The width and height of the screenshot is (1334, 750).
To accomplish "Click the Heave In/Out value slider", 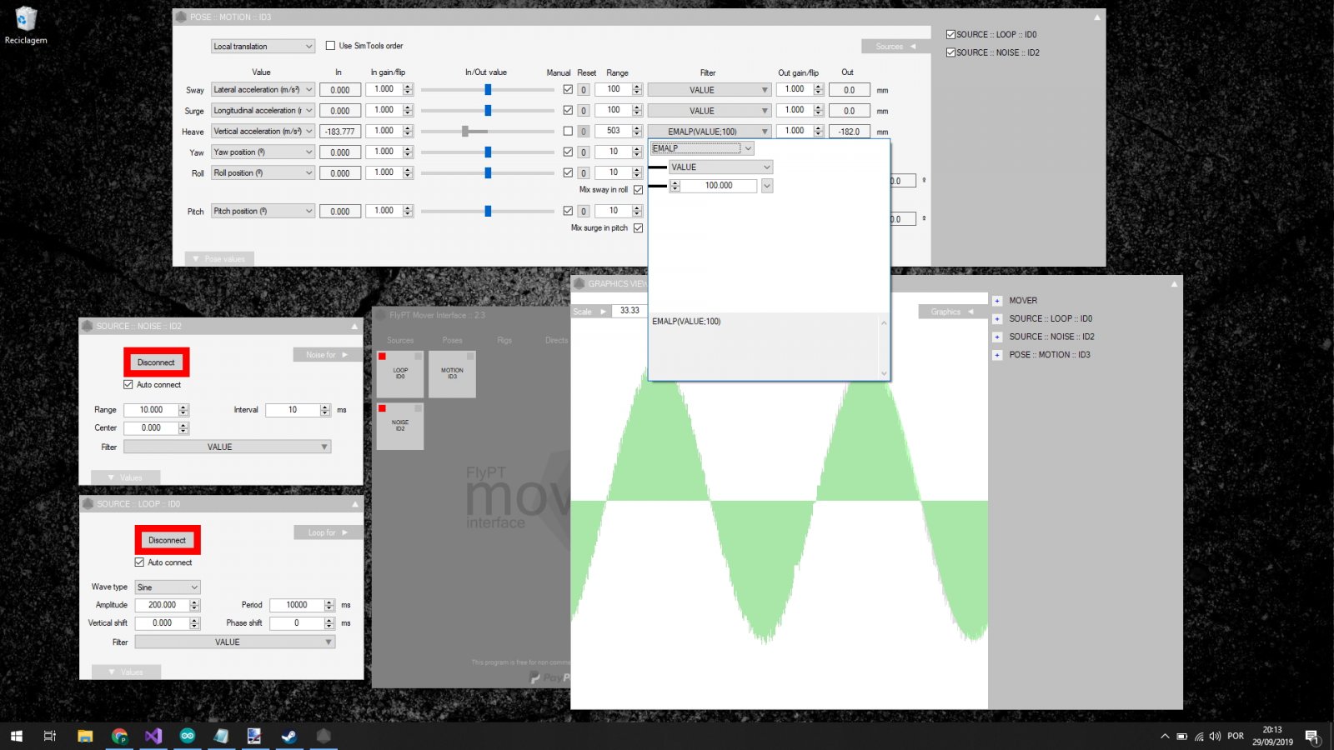I will click(x=465, y=132).
